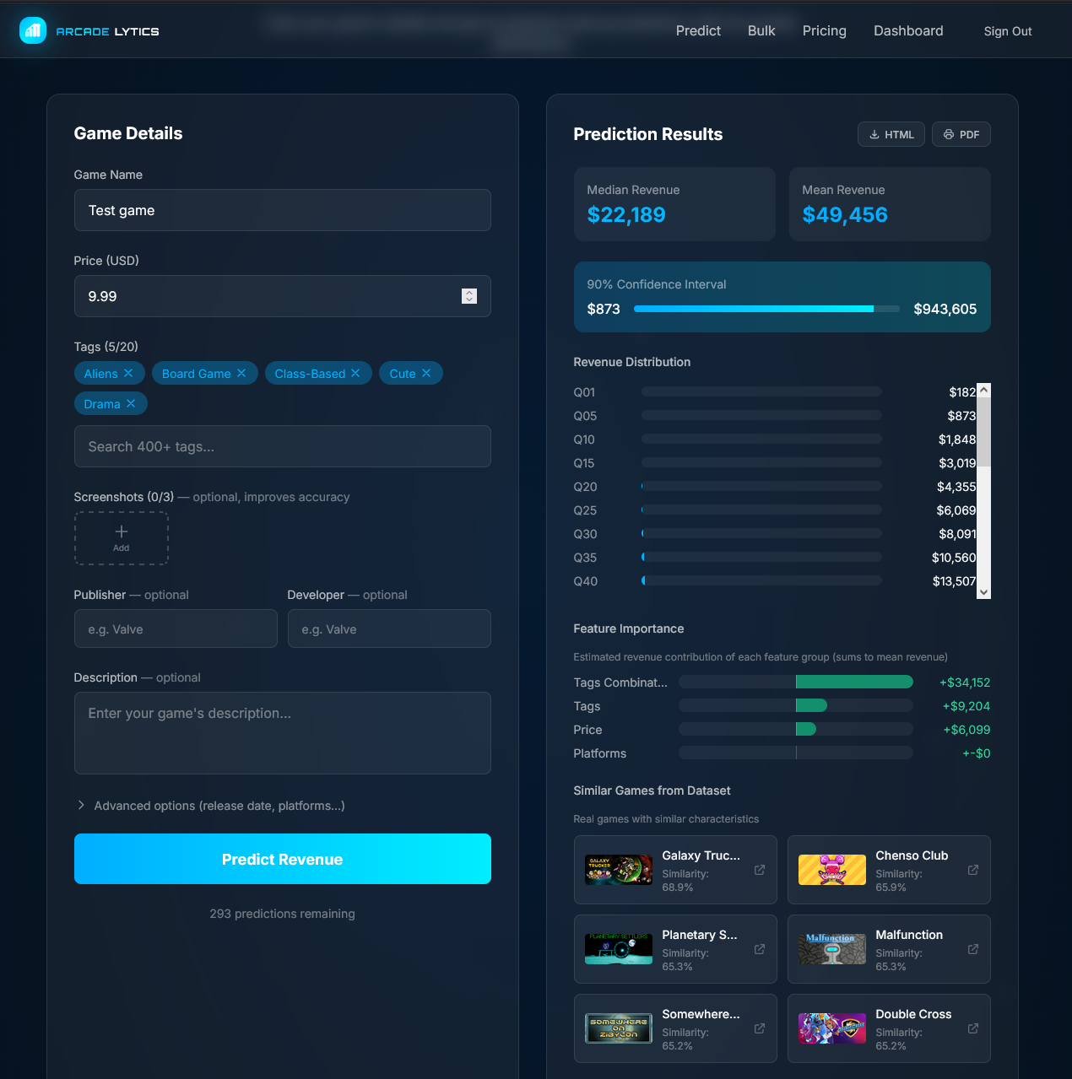The height and width of the screenshot is (1079, 1072).
Task: Click the Tags contribution +$9,204
Action: point(966,706)
